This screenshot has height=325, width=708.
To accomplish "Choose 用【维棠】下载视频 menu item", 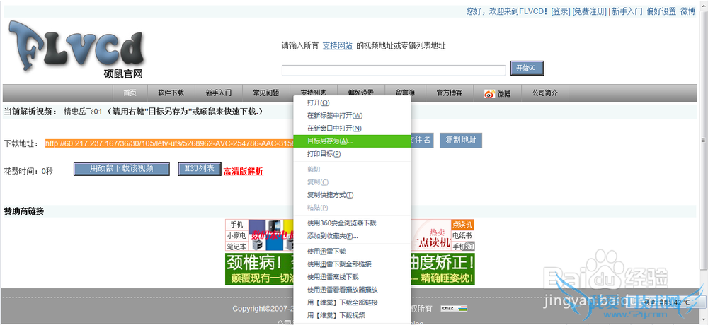I will click(x=352, y=314).
